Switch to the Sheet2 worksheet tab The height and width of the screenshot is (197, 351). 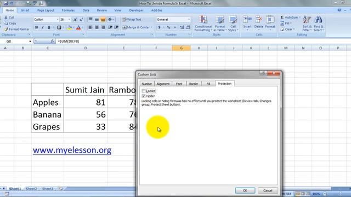point(31,189)
